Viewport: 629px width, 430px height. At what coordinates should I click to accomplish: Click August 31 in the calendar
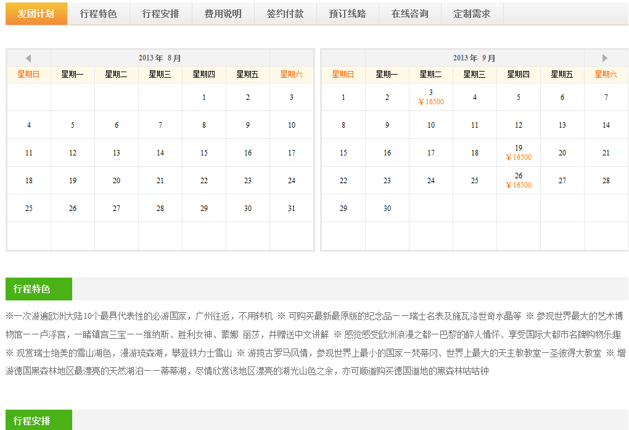point(292,209)
